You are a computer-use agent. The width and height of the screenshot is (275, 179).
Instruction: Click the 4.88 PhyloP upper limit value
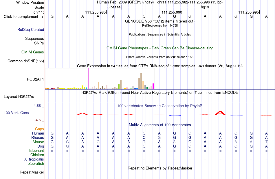click(37, 106)
